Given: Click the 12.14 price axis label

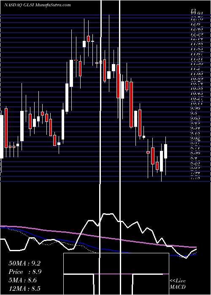Looking at the screenshot, I should 197,39.
